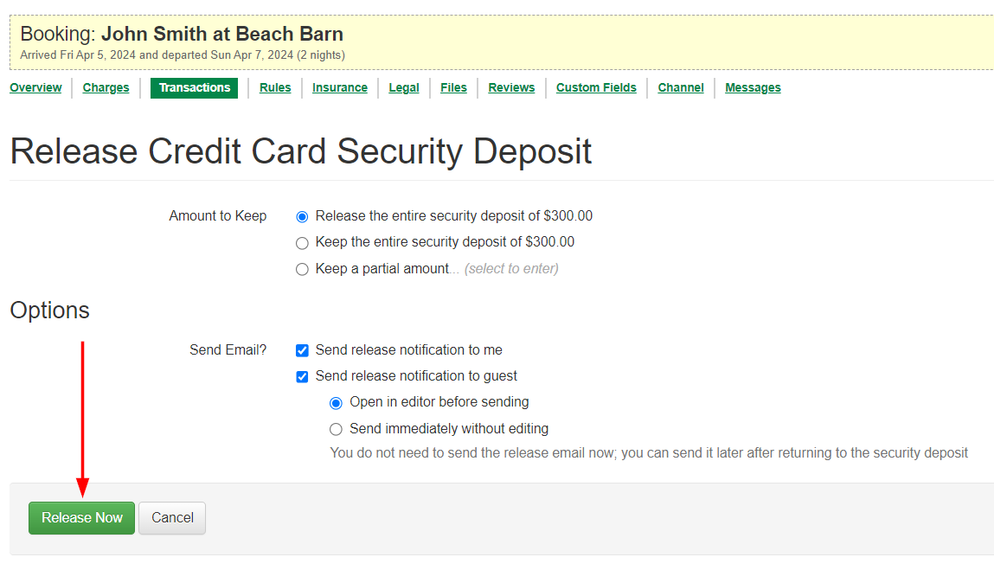Click the Release Now button
The image size is (994, 570).
click(x=81, y=518)
